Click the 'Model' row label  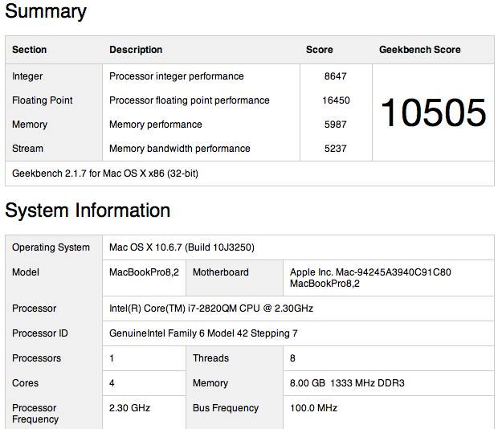(x=26, y=272)
